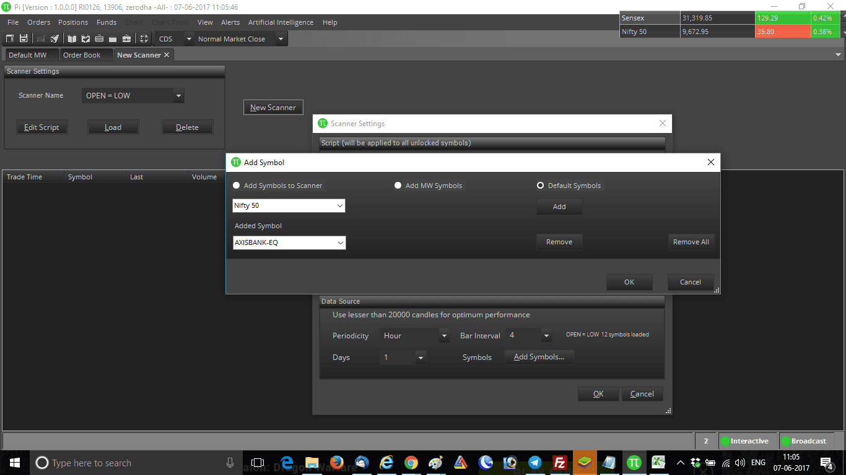Click the Cortana microphone icon
This screenshot has width=846, height=475.
pyautogui.click(x=230, y=463)
